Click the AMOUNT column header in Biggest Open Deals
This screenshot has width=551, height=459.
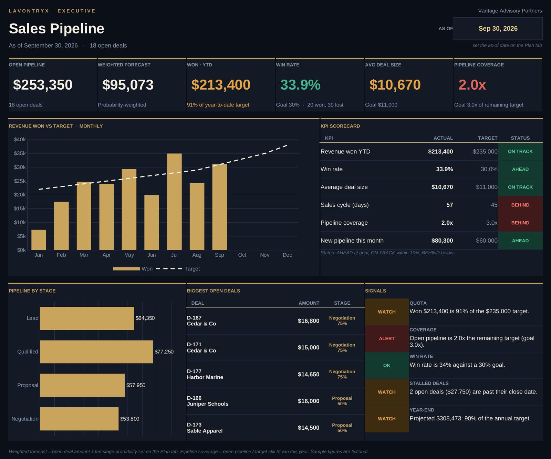coord(309,303)
